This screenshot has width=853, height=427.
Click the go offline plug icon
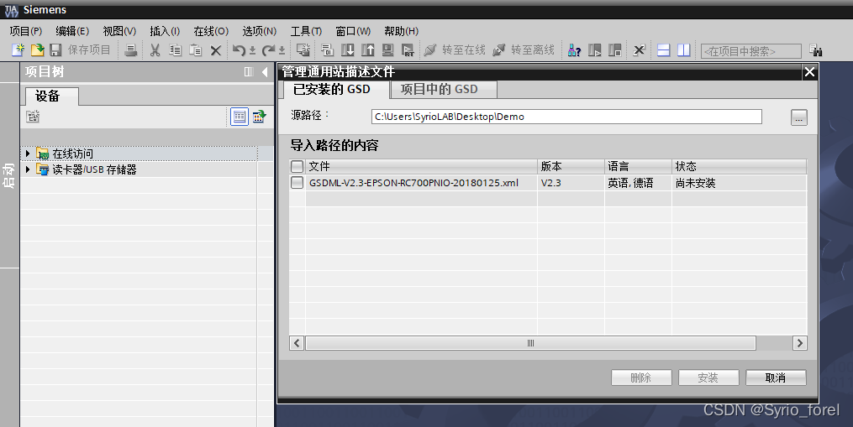pos(498,50)
